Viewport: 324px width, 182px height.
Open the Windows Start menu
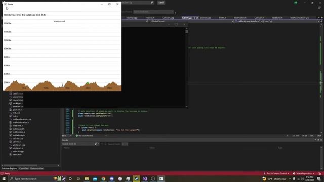(x=4, y=178)
